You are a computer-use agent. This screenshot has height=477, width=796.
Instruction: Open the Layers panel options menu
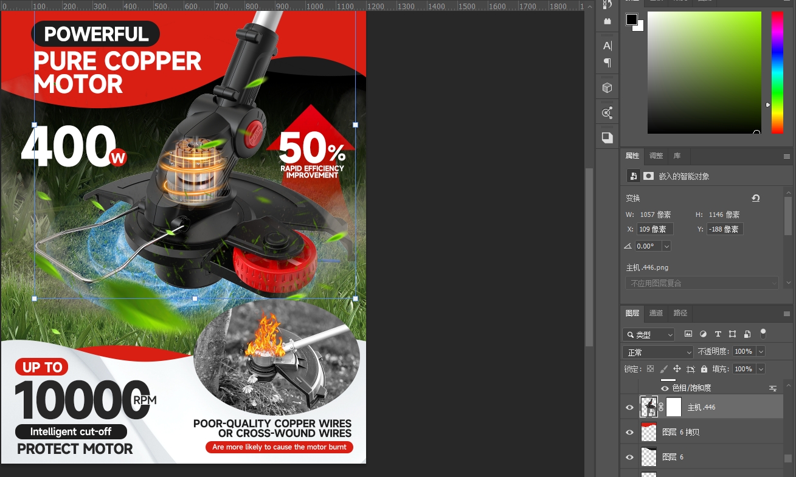(x=786, y=314)
